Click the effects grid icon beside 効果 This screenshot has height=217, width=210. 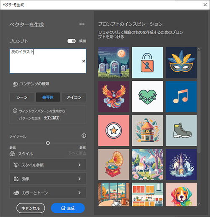click(16, 179)
